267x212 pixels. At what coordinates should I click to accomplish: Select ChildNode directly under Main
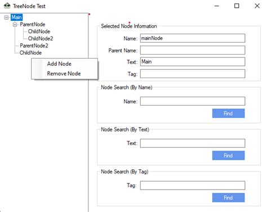pyautogui.click(x=30, y=53)
